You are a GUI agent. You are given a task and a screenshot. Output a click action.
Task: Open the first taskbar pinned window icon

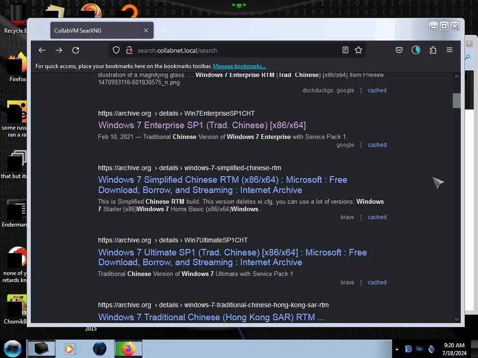(x=42, y=349)
